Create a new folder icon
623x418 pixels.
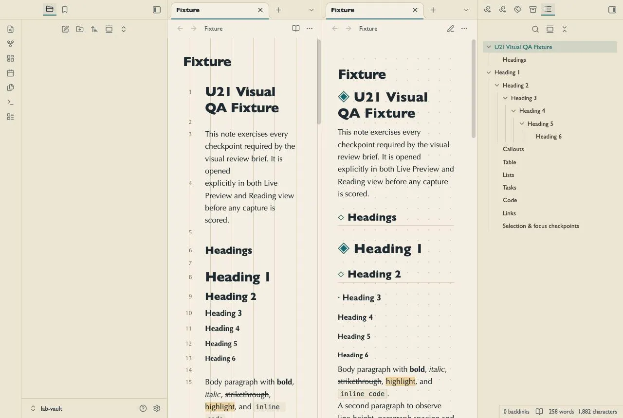click(x=80, y=29)
